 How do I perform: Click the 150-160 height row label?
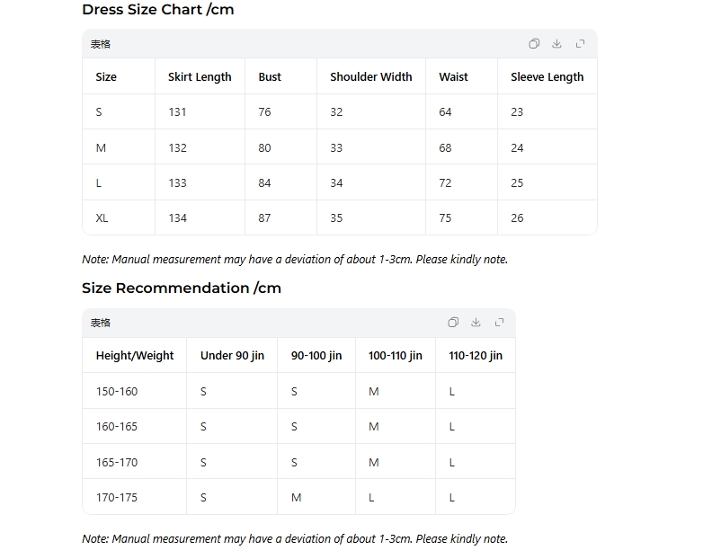click(x=117, y=392)
